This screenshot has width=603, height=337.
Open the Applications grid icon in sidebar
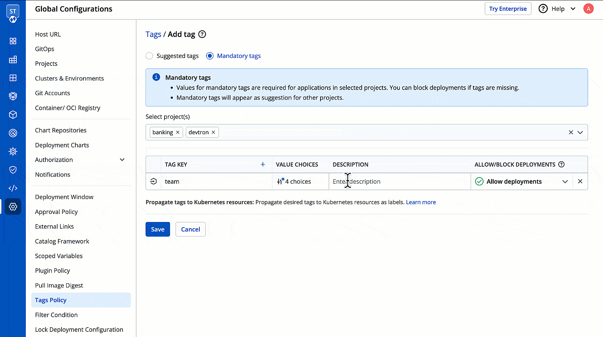pyautogui.click(x=13, y=41)
